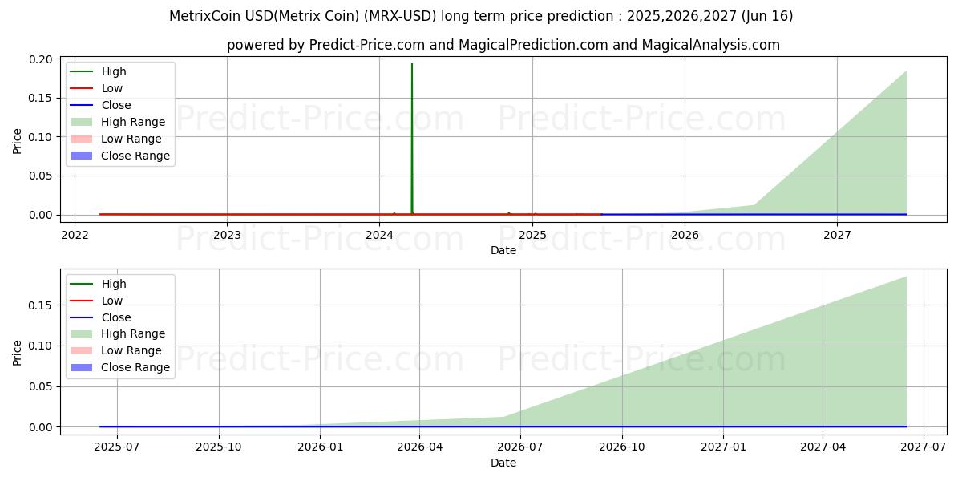Click the green High line swatch in top legend
This screenshot has height=481, width=962.
point(81,71)
